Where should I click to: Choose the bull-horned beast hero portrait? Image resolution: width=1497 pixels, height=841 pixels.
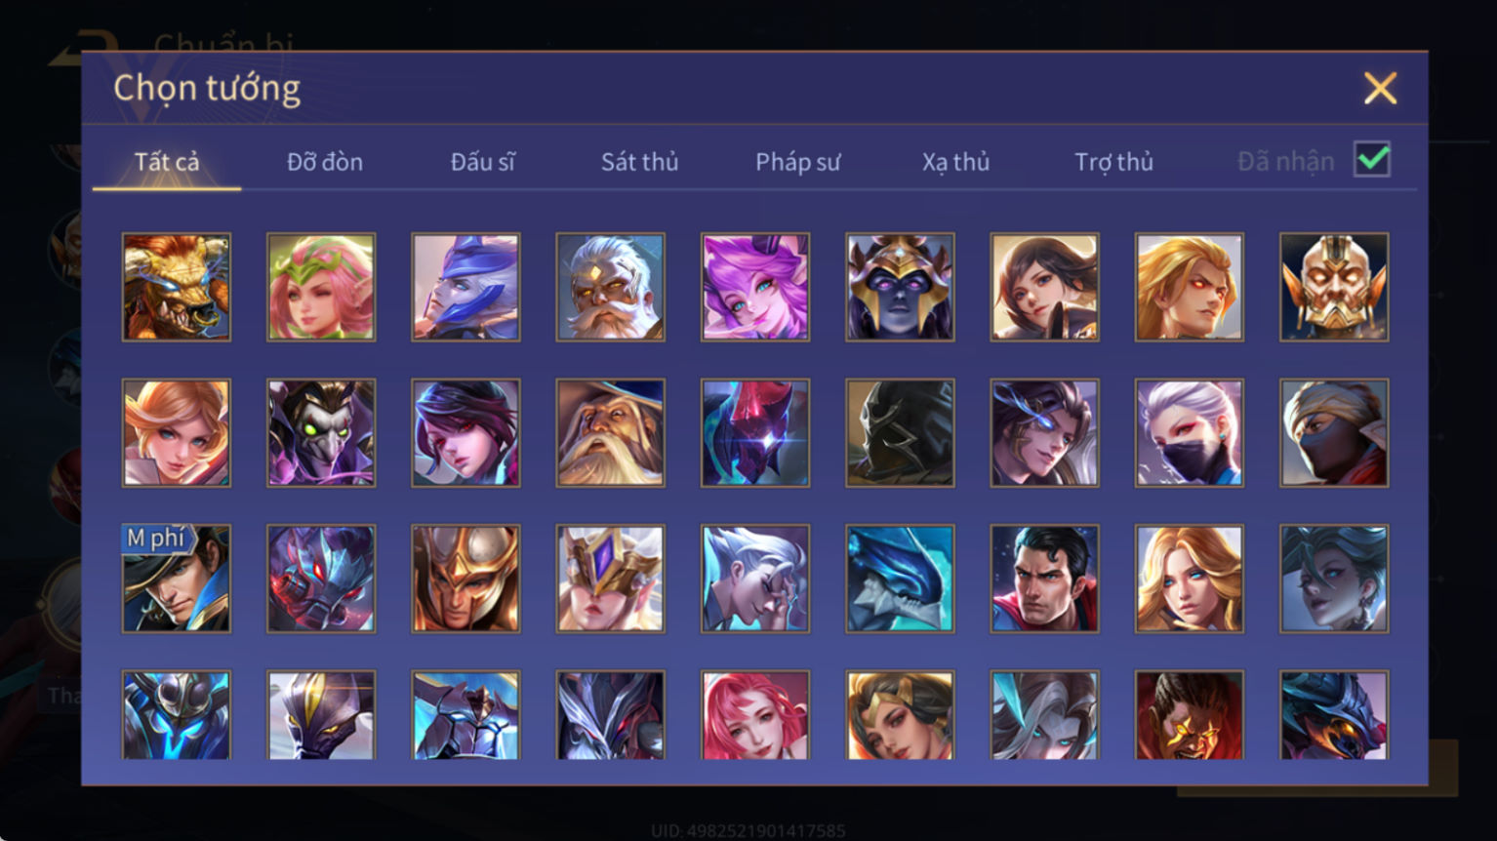pos(177,287)
